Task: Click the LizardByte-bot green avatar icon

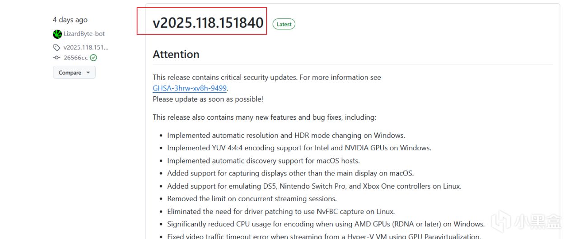Action: click(x=57, y=34)
